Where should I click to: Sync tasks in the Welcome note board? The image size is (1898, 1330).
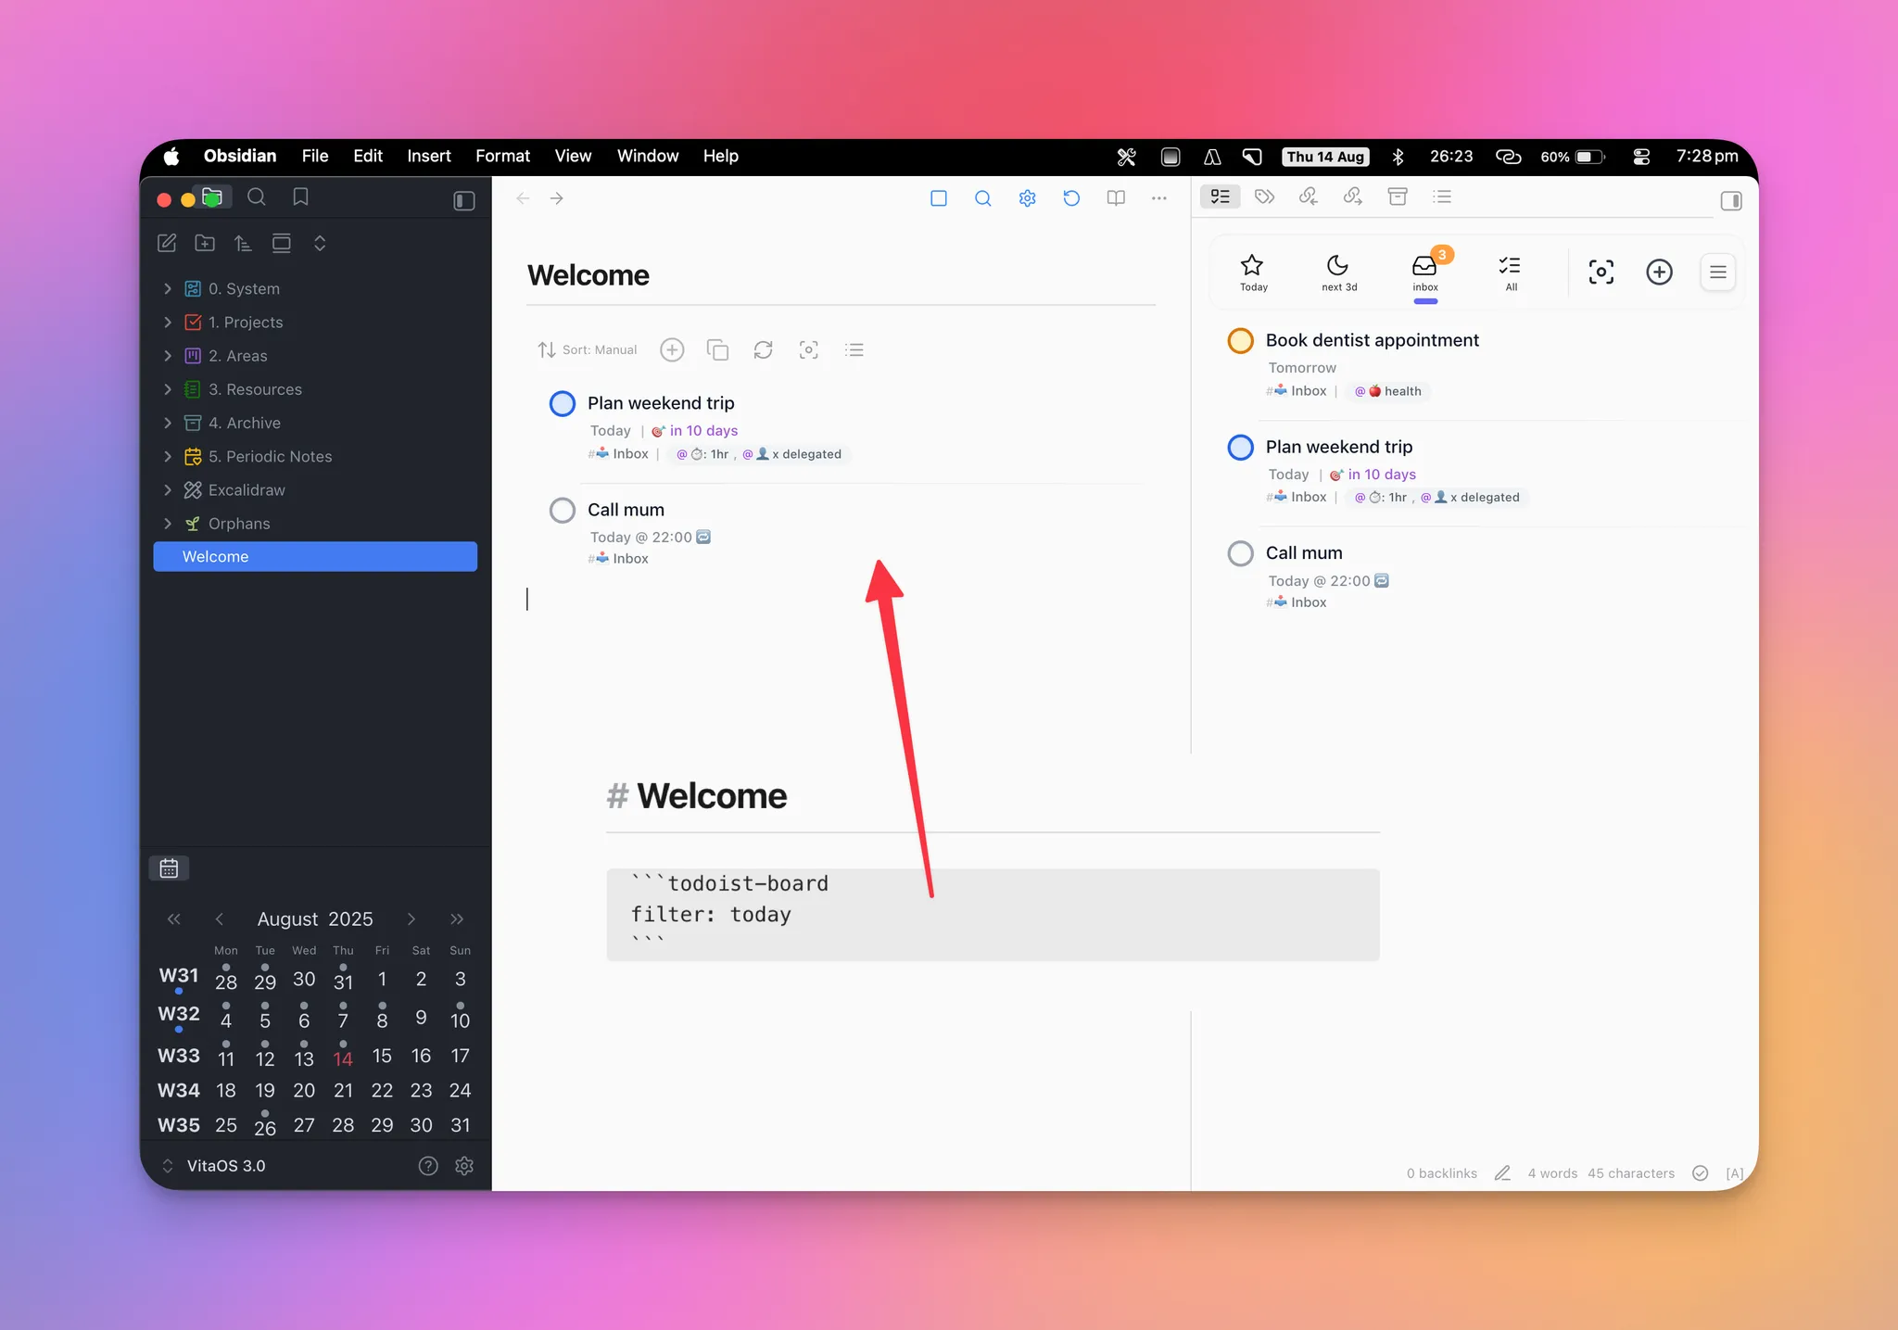point(763,349)
